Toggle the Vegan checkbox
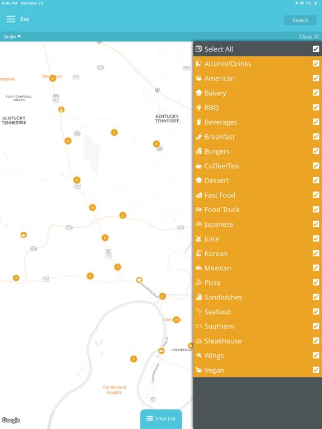 pyautogui.click(x=316, y=370)
